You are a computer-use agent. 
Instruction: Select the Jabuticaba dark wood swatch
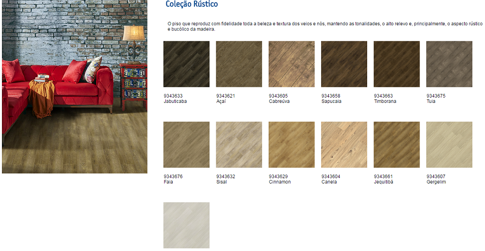(x=186, y=64)
